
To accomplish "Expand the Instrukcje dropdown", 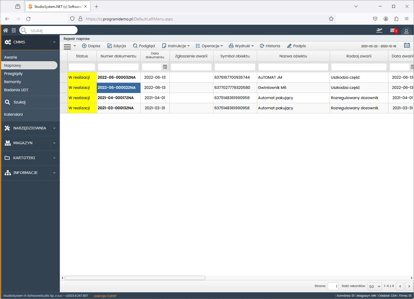I will pyautogui.click(x=176, y=46).
